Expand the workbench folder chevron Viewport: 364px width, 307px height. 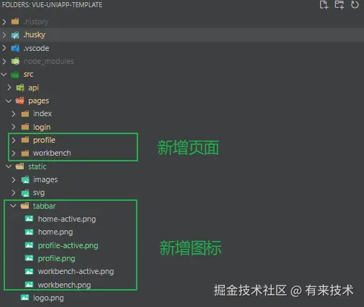coord(14,153)
